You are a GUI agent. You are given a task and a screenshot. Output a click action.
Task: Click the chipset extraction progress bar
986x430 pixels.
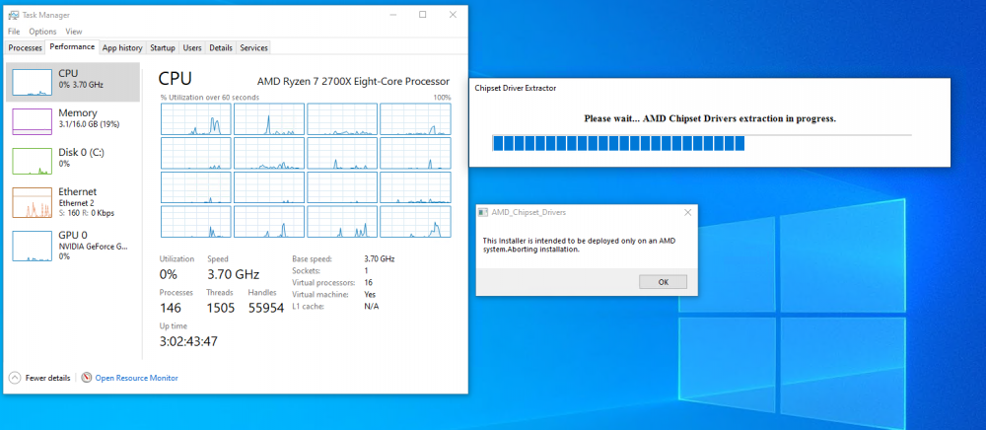tap(702, 143)
